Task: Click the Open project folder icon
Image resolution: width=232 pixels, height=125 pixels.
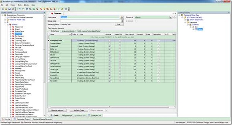Action: coord(6,9)
